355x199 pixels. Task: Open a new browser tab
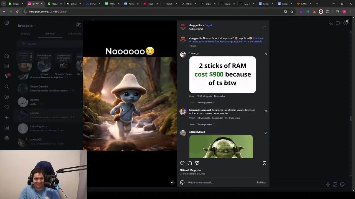coord(317,4)
